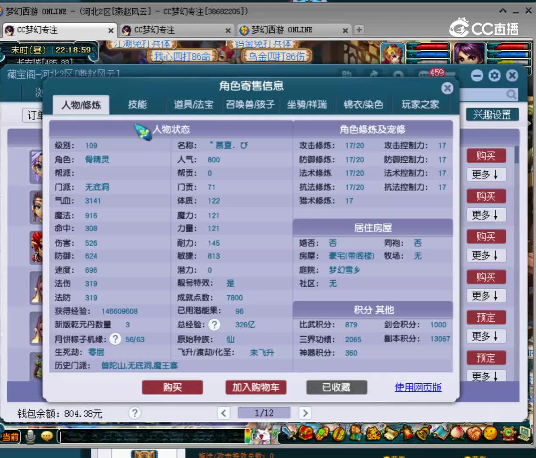Open the orange chat bubble icon
This screenshot has width=536, height=458.
click(x=47, y=436)
